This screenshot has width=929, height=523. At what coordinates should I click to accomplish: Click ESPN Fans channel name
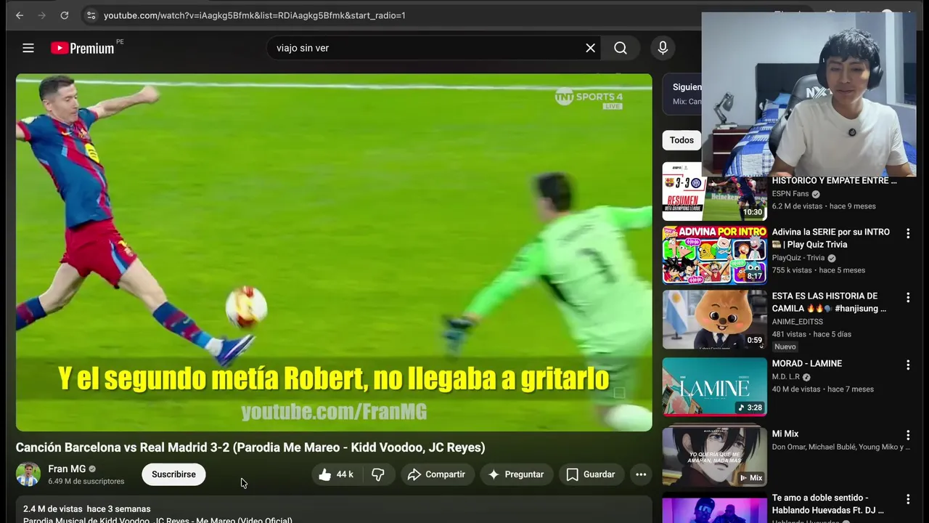(x=790, y=194)
